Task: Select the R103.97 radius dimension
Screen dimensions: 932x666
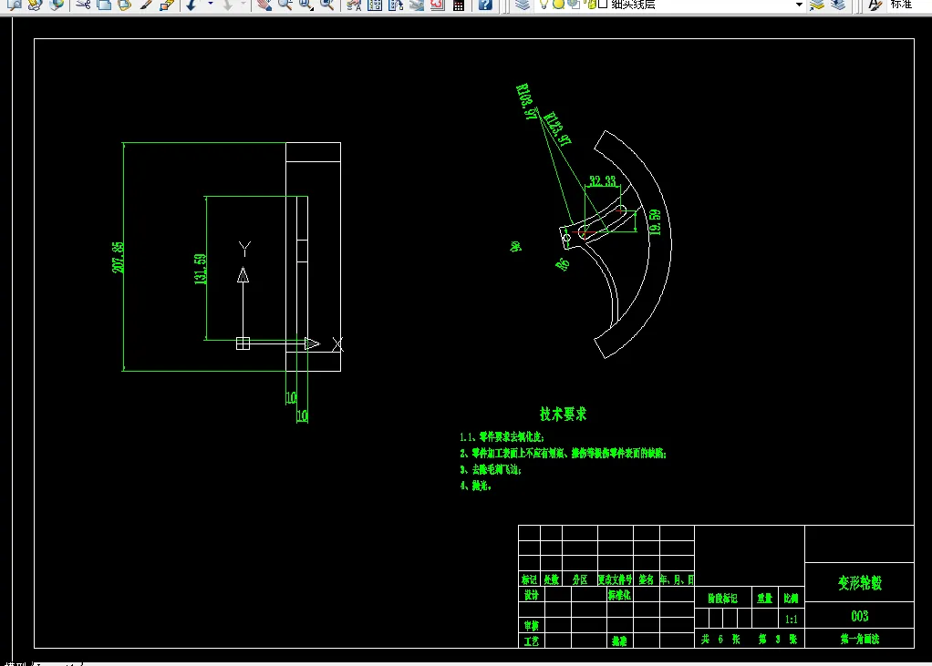Action: 526,102
